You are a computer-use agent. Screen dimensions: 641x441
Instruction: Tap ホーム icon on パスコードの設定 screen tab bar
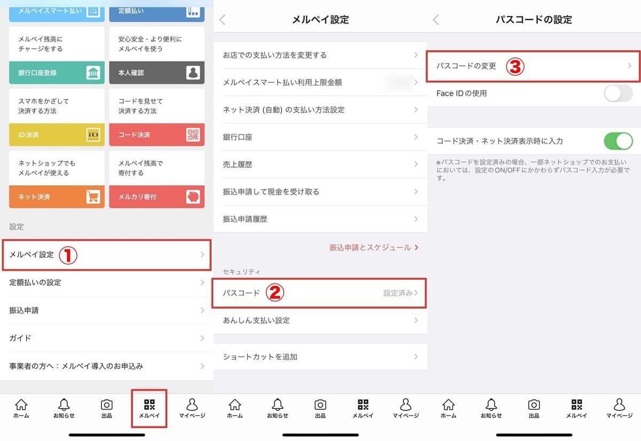[x=449, y=405]
